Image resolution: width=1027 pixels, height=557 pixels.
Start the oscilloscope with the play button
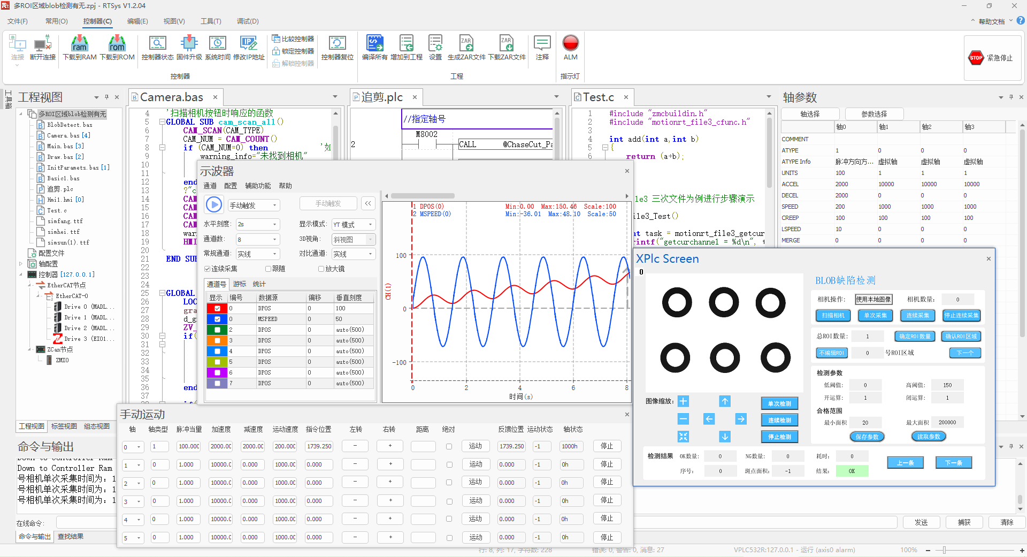click(213, 204)
